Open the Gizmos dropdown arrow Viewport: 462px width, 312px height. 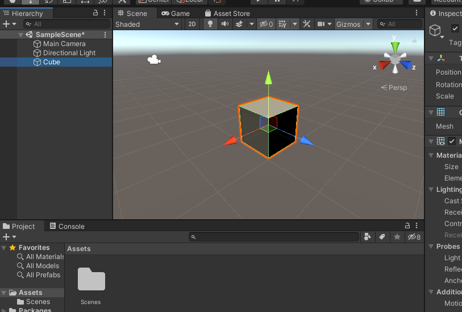click(368, 24)
